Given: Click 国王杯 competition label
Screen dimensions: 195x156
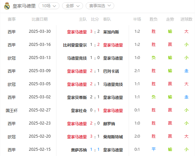Looking at the screenshot, I should pyautogui.click(x=12, y=110).
